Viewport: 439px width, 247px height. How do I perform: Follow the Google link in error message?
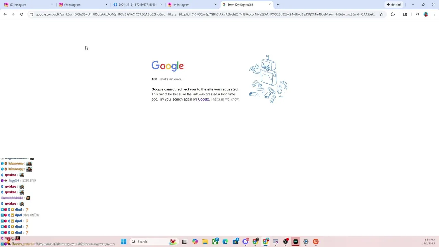tap(203, 99)
